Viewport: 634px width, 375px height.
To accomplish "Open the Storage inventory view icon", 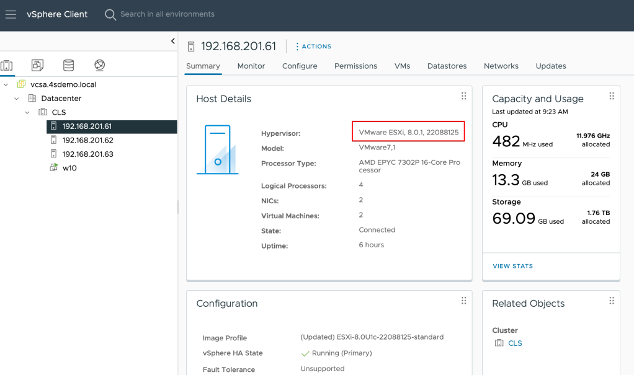I will [69, 65].
